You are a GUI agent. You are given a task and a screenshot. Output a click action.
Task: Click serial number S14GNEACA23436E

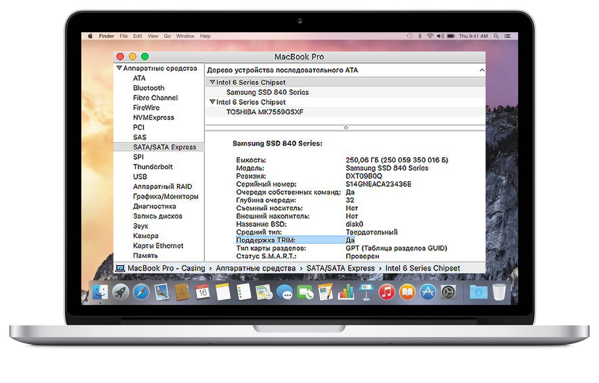378,184
